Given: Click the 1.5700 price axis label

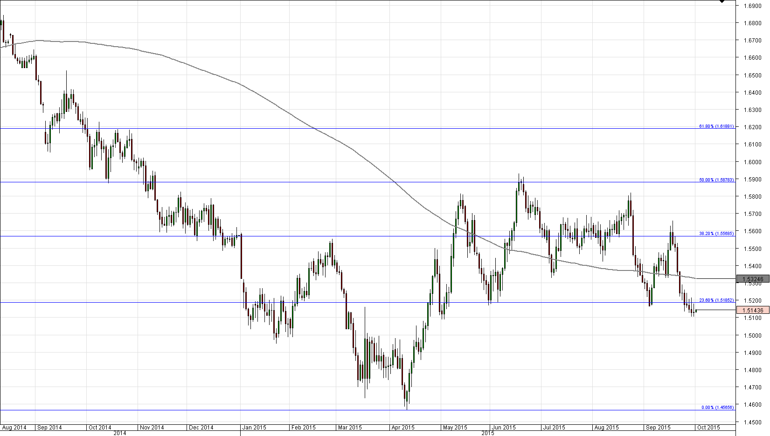Looking at the screenshot, I should pos(753,214).
